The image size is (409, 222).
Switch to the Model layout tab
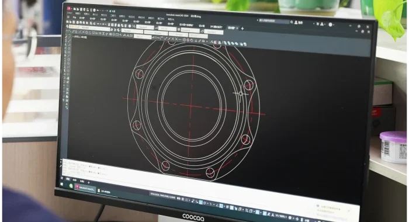click(68, 179)
